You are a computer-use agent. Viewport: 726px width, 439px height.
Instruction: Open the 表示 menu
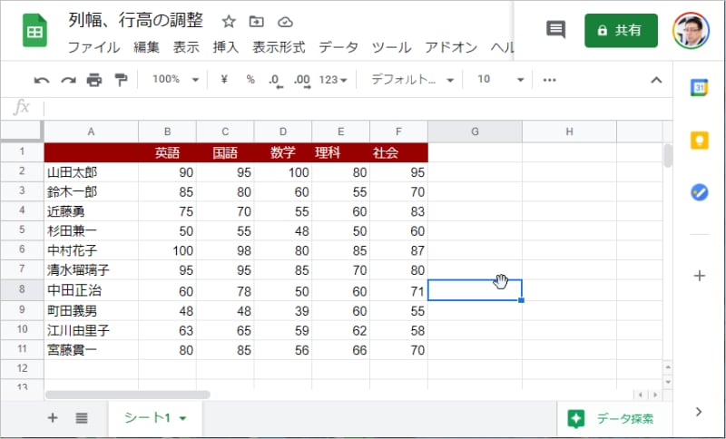point(186,47)
